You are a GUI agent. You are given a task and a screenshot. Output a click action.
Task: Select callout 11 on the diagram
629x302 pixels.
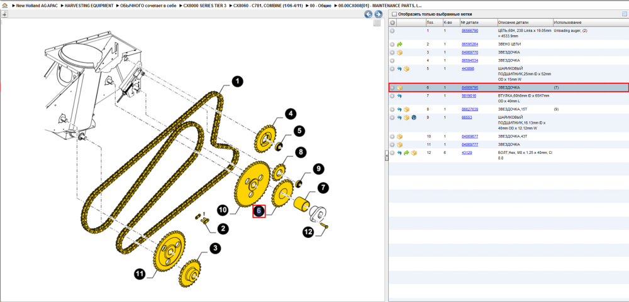click(139, 274)
